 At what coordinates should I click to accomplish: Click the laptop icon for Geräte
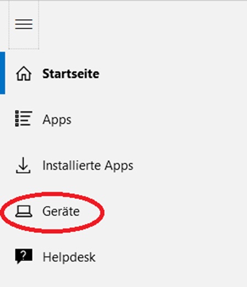(24, 211)
